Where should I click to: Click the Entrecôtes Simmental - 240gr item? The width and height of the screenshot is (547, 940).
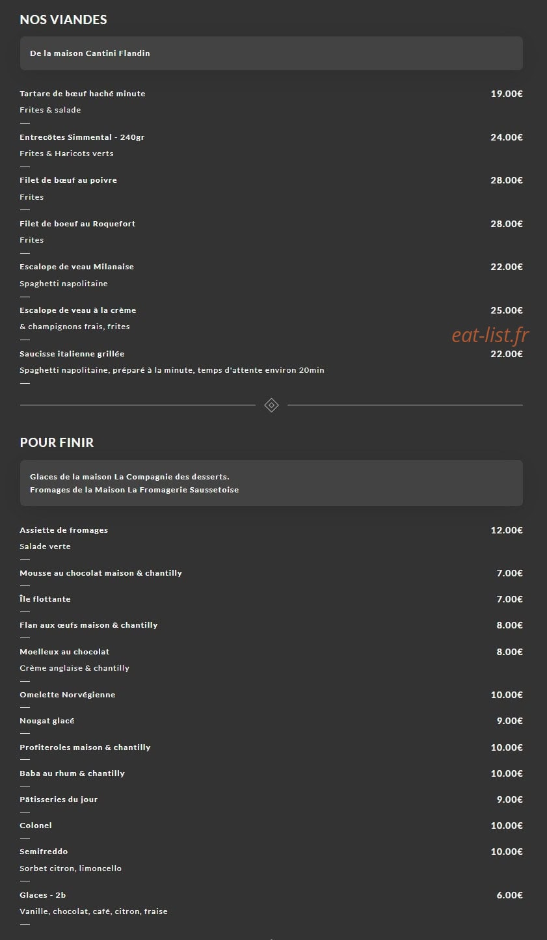click(x=82, y=137)
